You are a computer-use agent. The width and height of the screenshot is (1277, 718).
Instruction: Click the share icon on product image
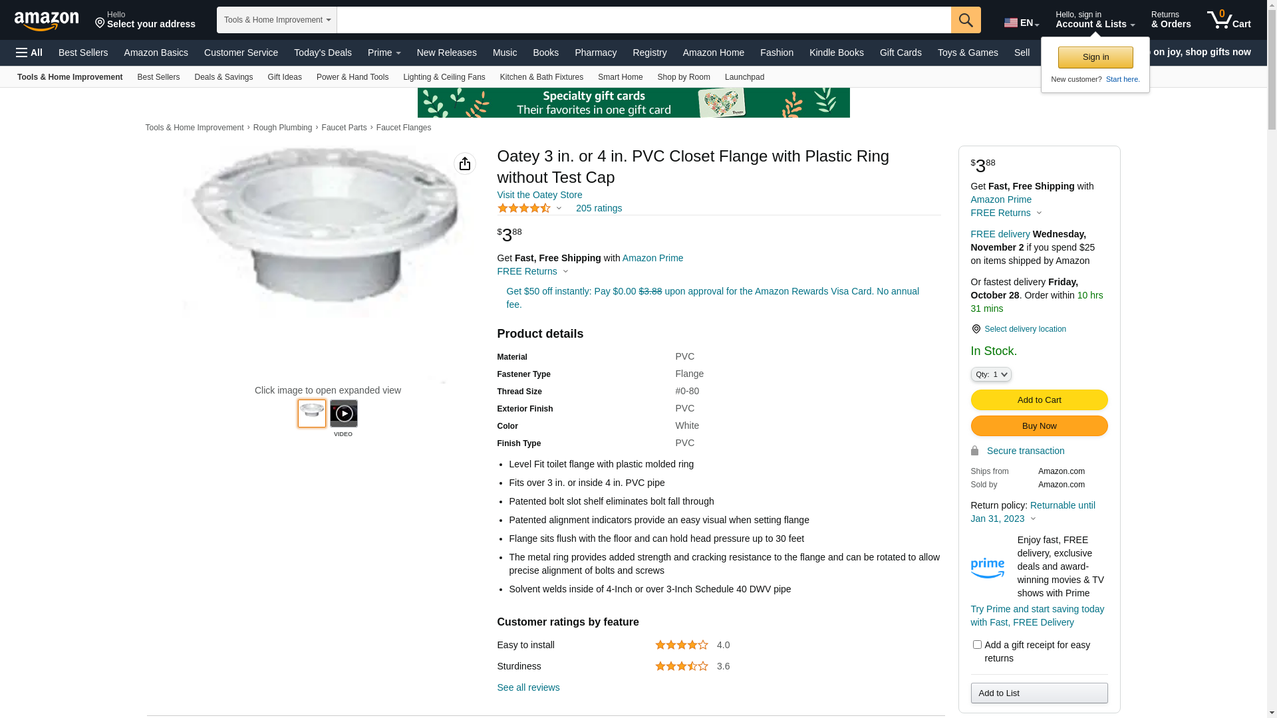click(x=465, y=164)
